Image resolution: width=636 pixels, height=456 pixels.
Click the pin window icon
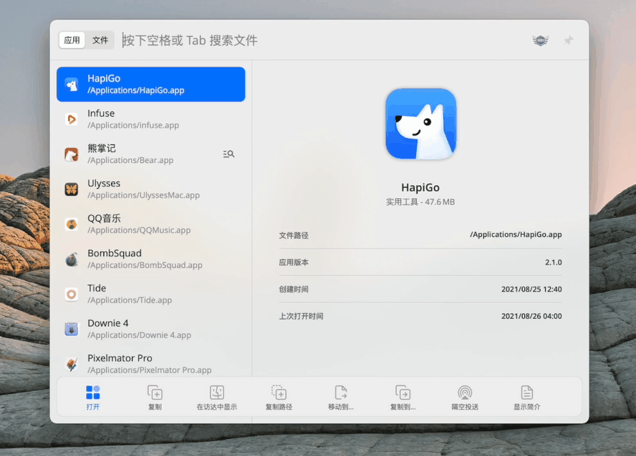(568, 40)
